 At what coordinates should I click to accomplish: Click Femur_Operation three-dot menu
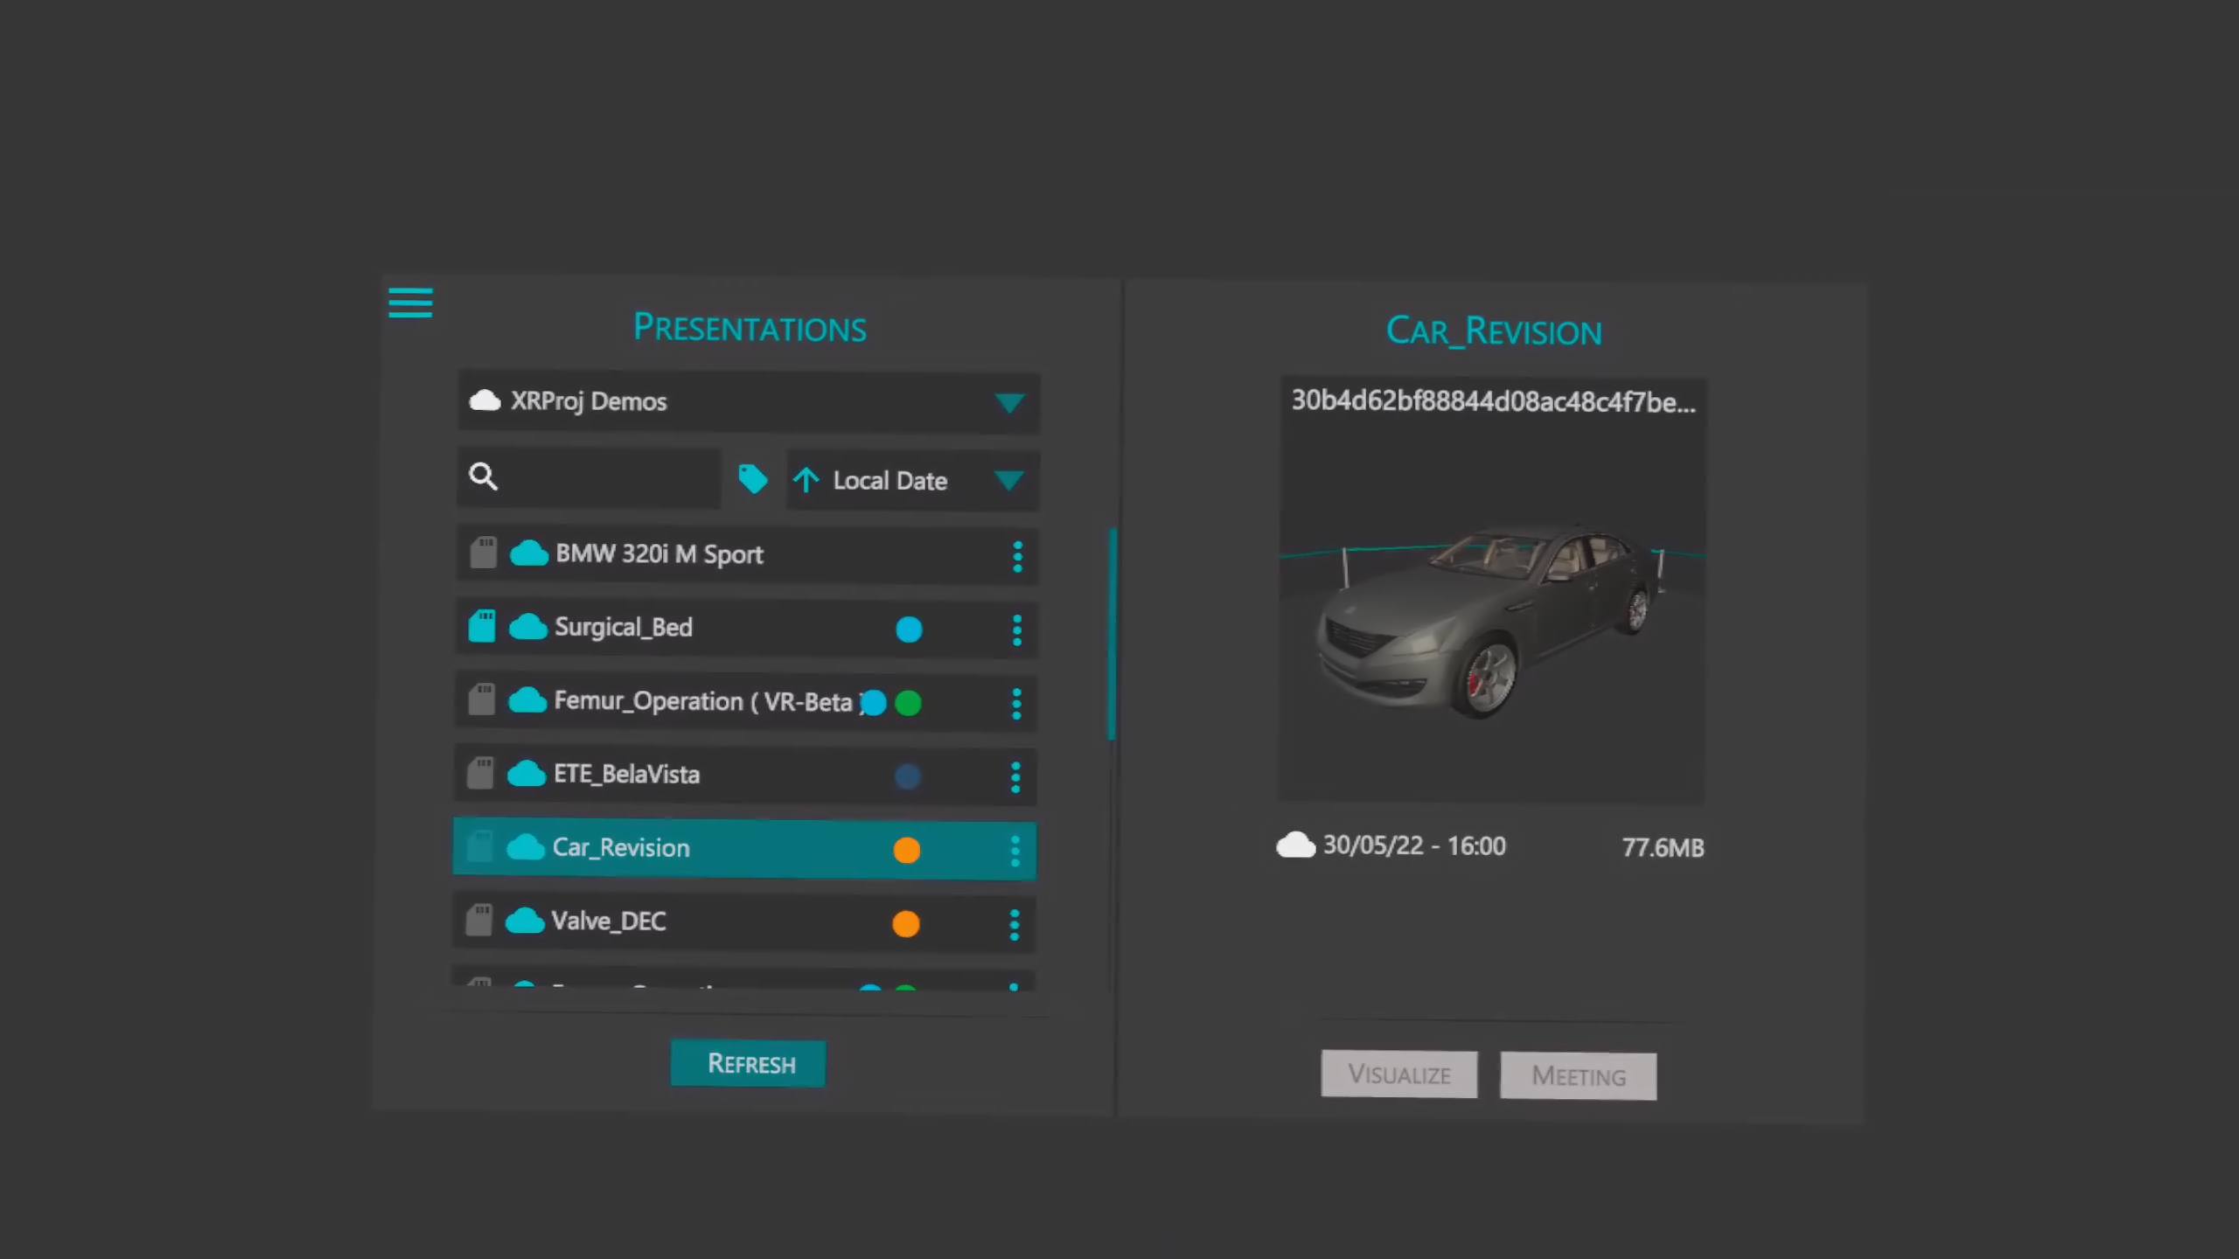coord(1016,703)
